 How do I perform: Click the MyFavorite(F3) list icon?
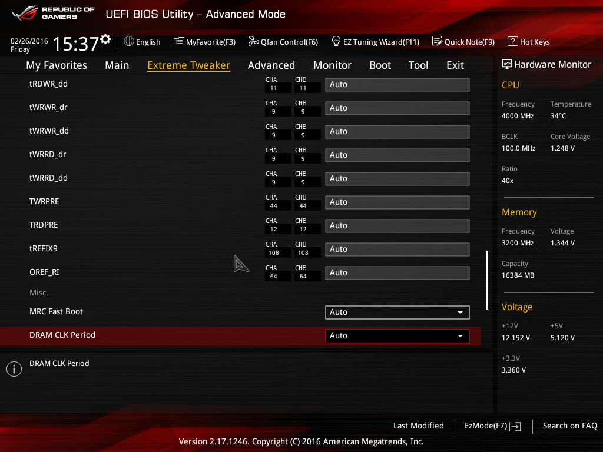(178, 42)
